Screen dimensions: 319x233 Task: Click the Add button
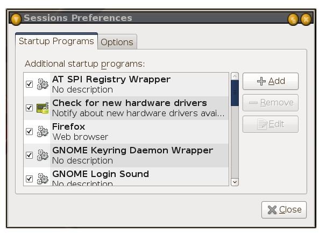point(271,81)
